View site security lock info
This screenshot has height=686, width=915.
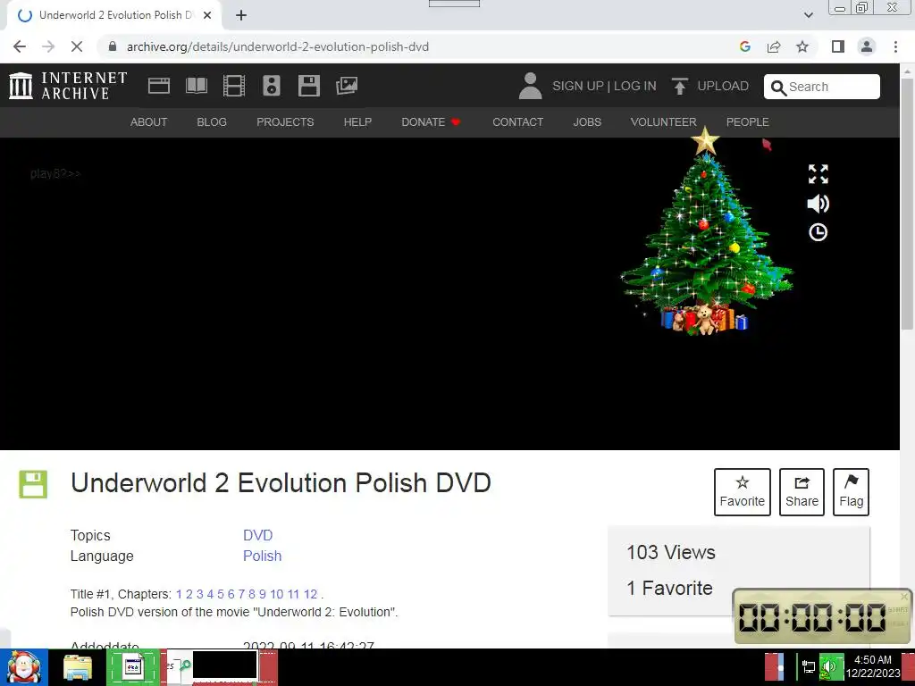[x=113, y=46]
